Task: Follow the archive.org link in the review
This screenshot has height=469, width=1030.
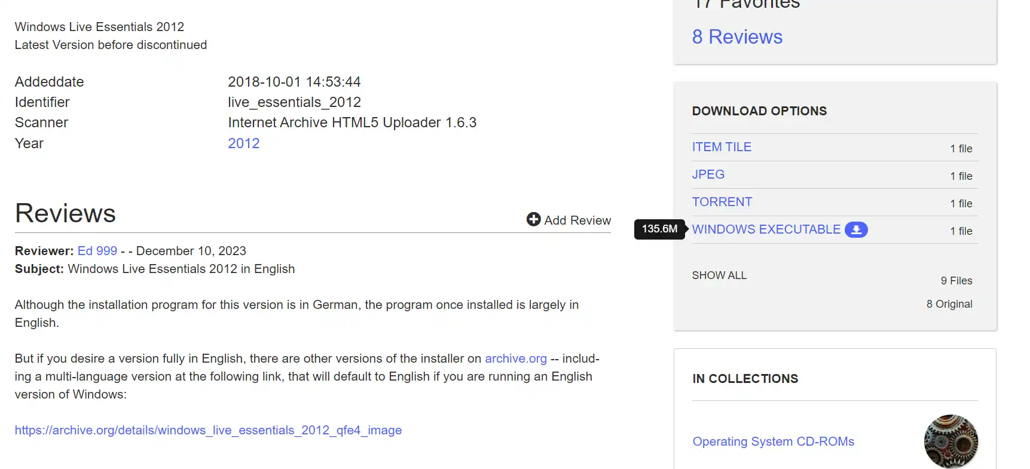Action: click(515, 358)
